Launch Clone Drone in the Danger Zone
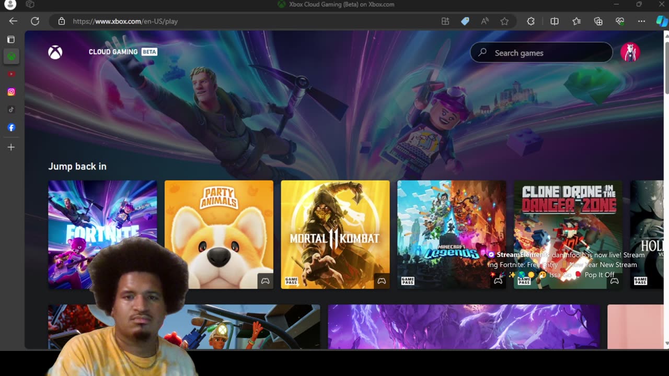Screen dimensions: 669x376 point(568,234)
